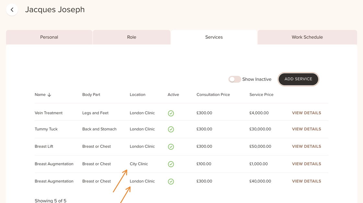Click the Name column sort arrow
The image size is (363, 203).
(49, 95)
